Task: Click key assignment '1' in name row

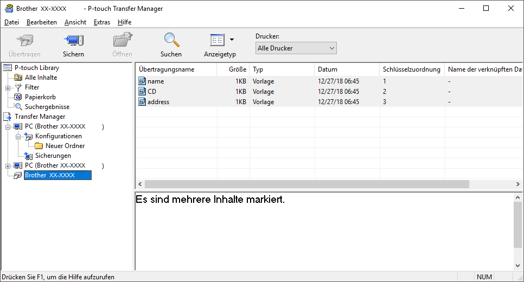Action: click(385, 81)
